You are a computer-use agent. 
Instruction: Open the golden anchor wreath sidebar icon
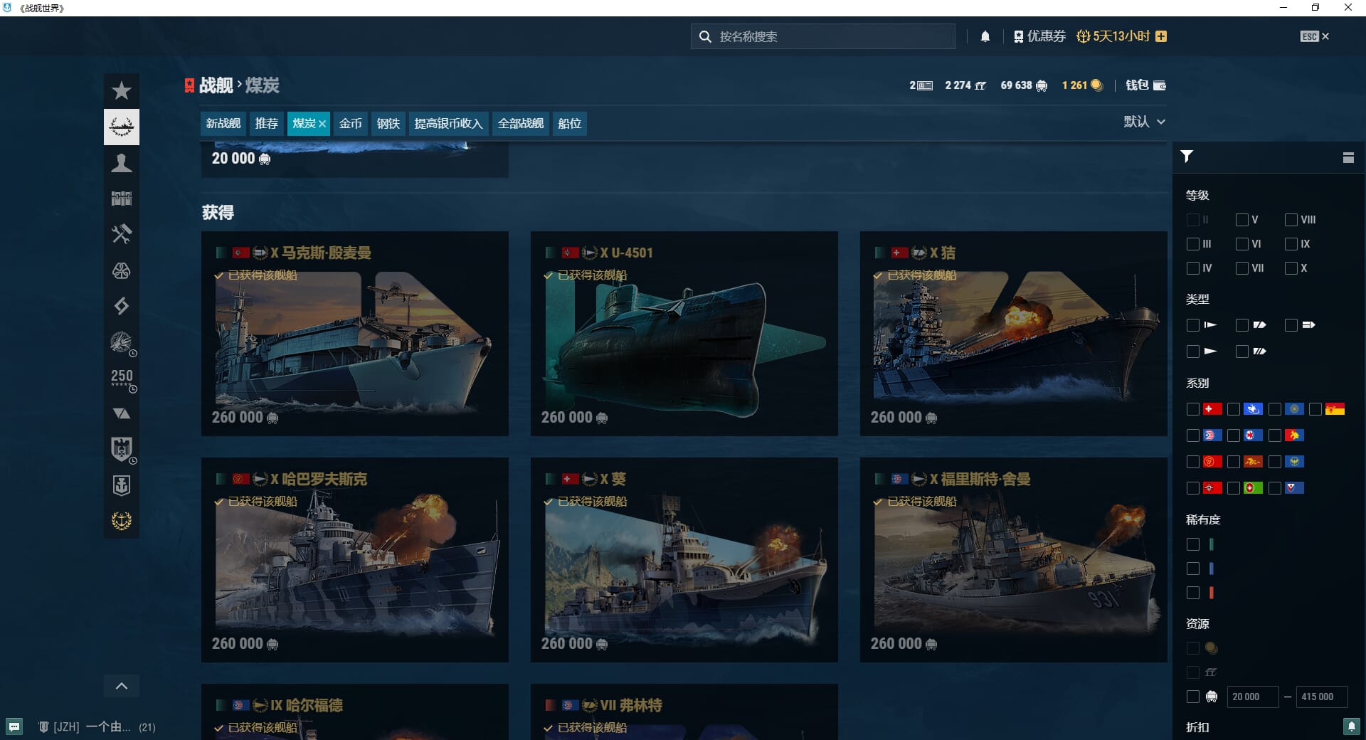tap(122, 521)
